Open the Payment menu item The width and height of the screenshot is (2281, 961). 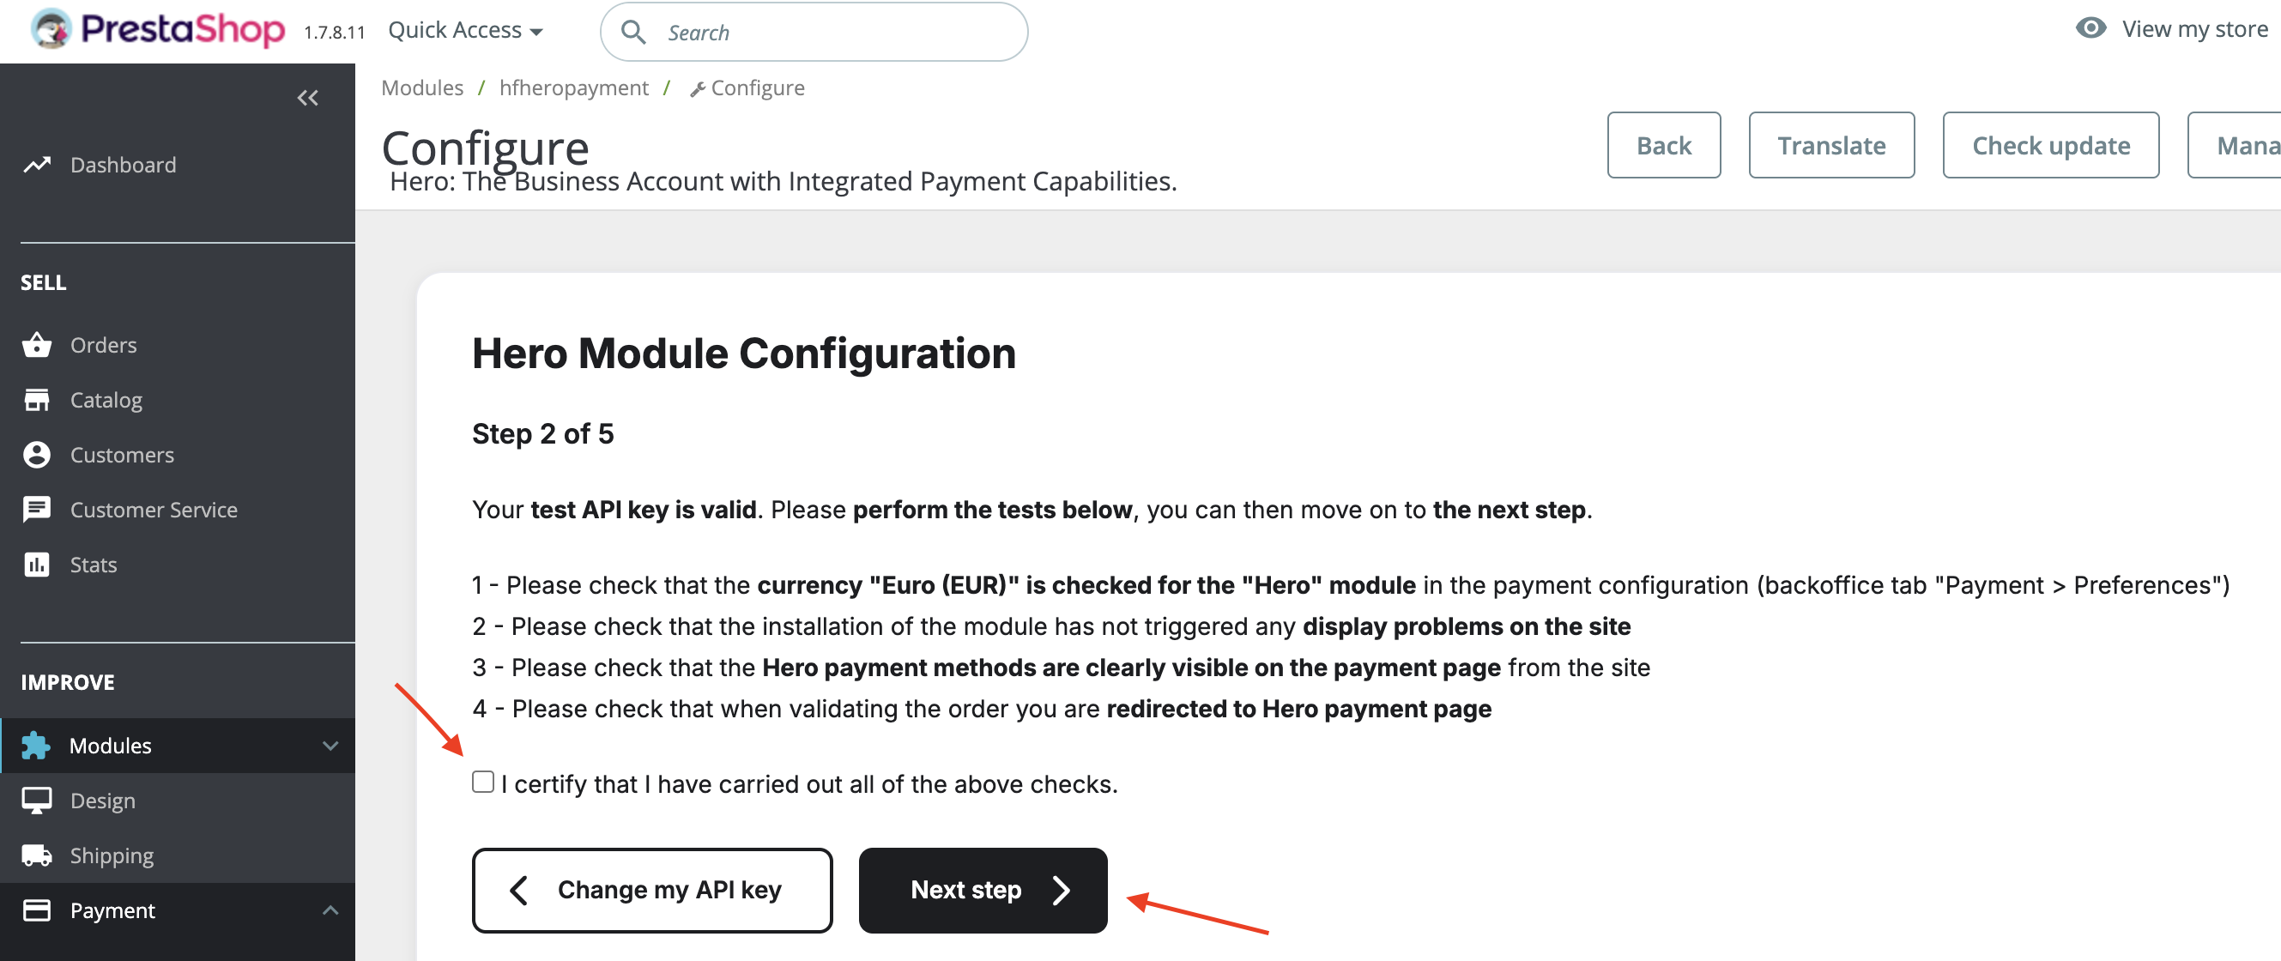tap(112, 910)
